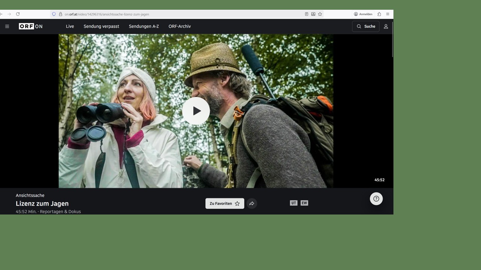Click the star icon on Zu Favoriten
Screen dimensions: 481x270
tap(237, 203)
